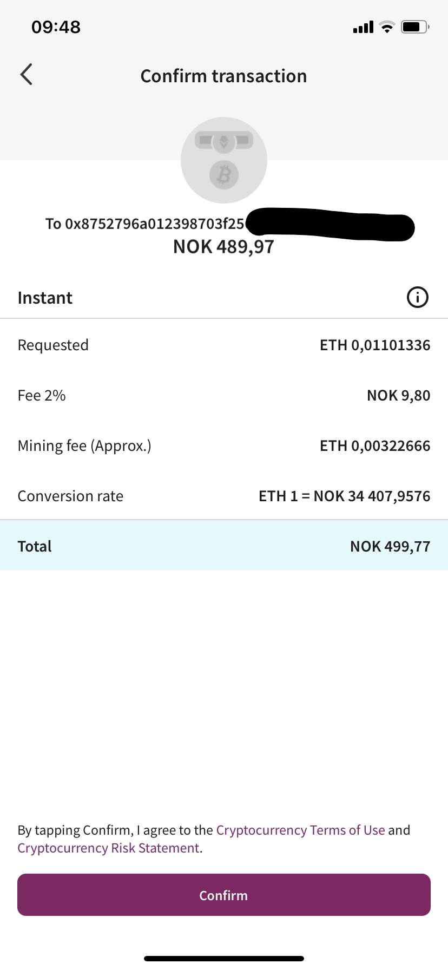The height and width of the screenshot is (970, 448).
Task: Tap the home indicator bar
Action: [223, 959]
